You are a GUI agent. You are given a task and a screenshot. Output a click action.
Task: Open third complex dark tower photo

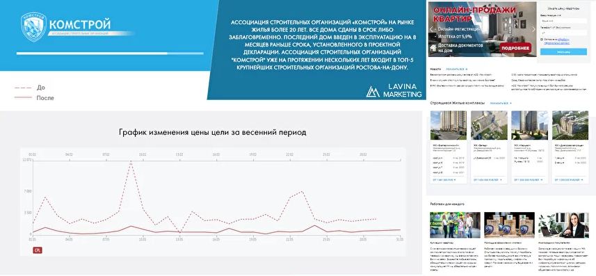coord(529,125)
